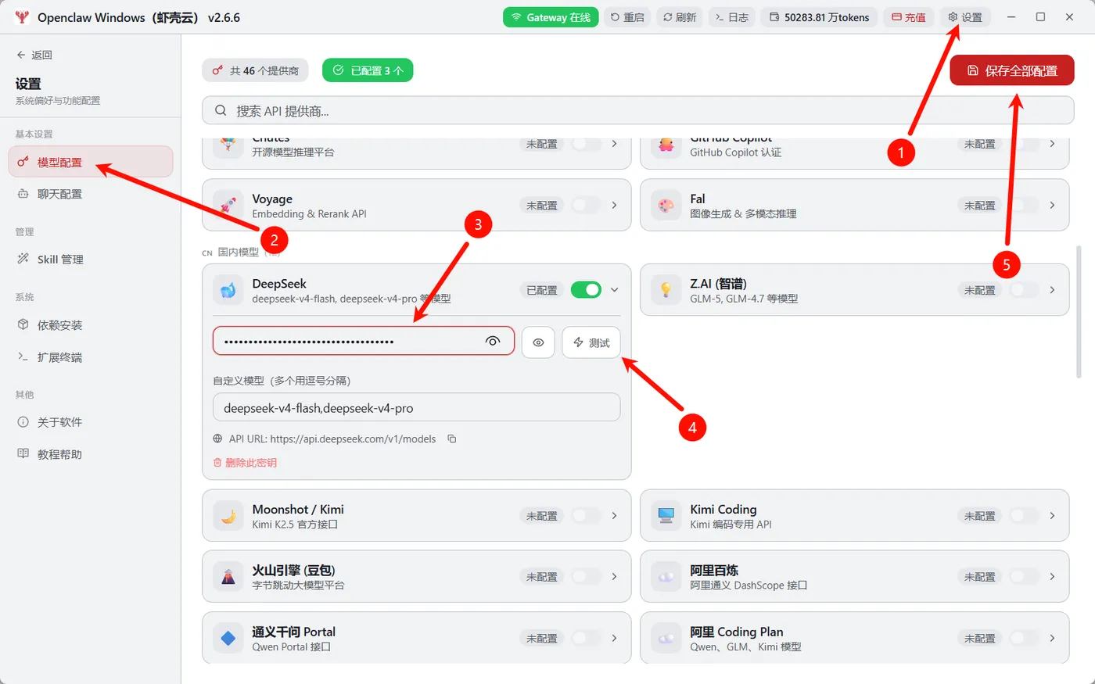
Task: Click 删除此密钥 to delete the key
Action: coord(245,463)
